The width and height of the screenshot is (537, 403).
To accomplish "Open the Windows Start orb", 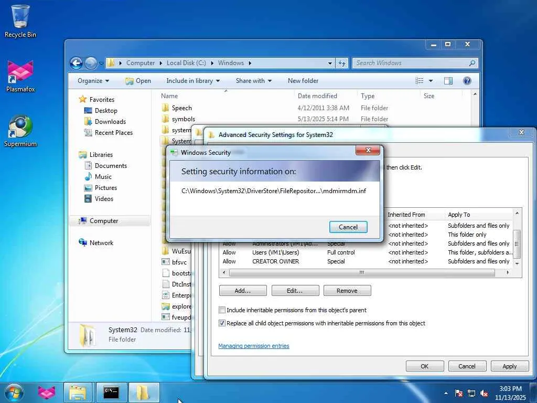I will pos(14,393).
